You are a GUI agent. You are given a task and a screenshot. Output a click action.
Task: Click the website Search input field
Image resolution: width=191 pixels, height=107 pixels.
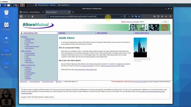tap(153, 22)
